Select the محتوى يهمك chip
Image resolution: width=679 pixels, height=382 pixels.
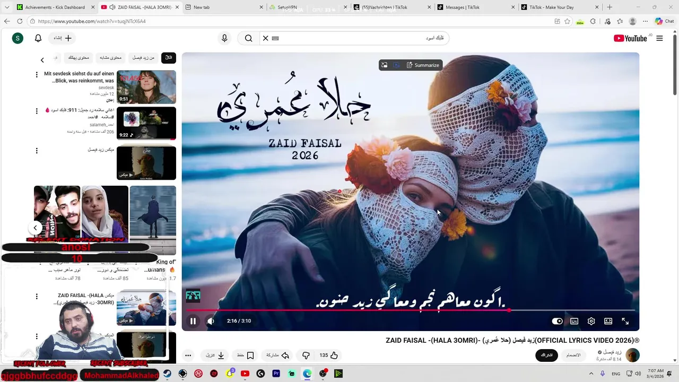tap(79, 57)
